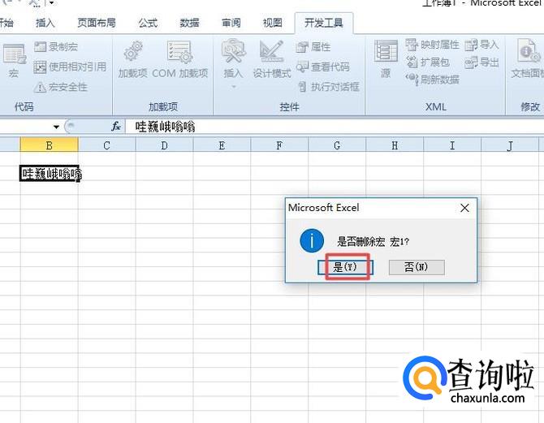The image size is (544, 423).
Task: Open XML Source (源) pane
Action: [x=386, y=59]
